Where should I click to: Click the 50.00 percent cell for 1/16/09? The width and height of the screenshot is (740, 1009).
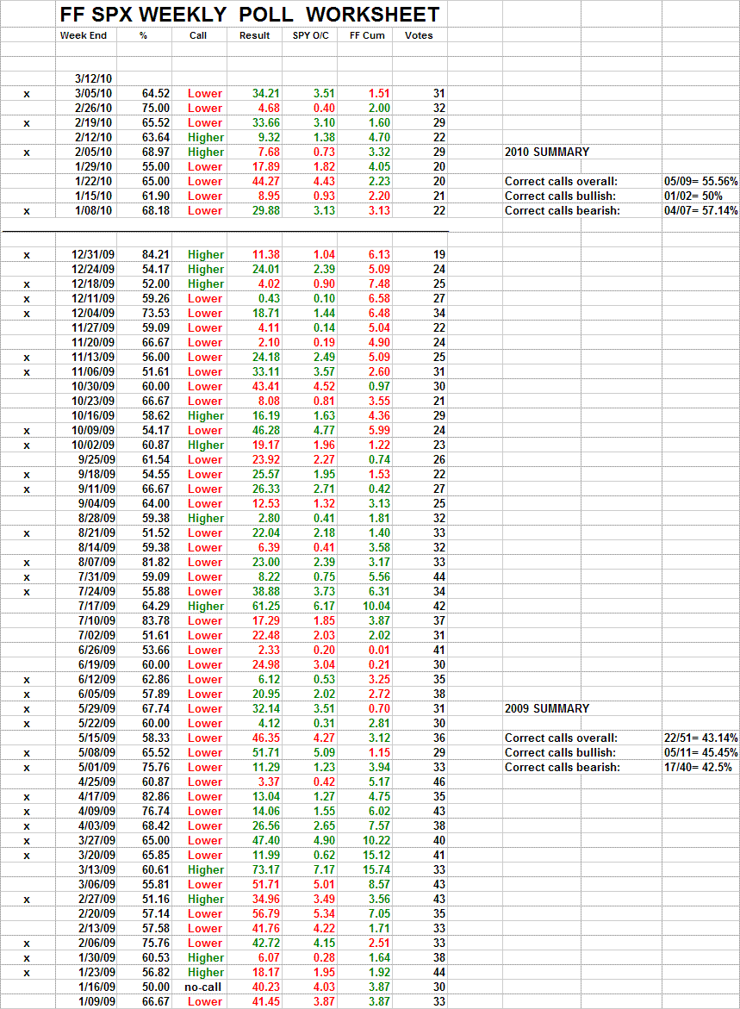pyautogui.click(x=157, y=987)
